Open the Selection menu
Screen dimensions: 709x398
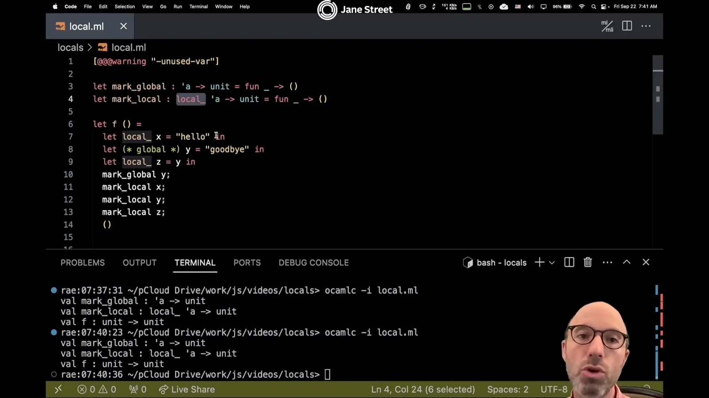(125, 7)
